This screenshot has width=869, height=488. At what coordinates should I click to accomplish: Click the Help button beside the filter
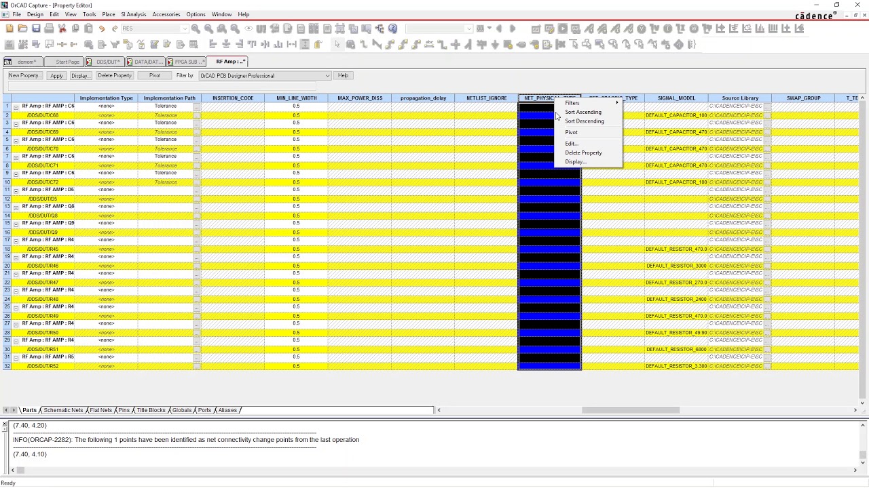point(343,76)
